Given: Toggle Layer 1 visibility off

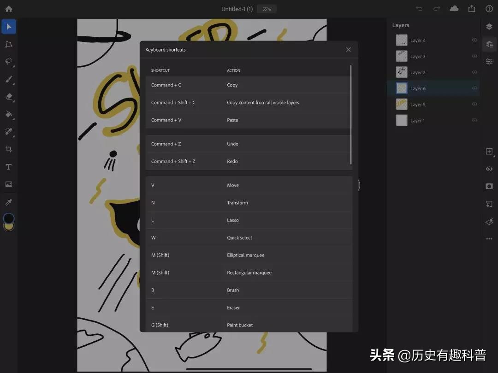Looking at the screenshot, I should [x=474, y=120].
